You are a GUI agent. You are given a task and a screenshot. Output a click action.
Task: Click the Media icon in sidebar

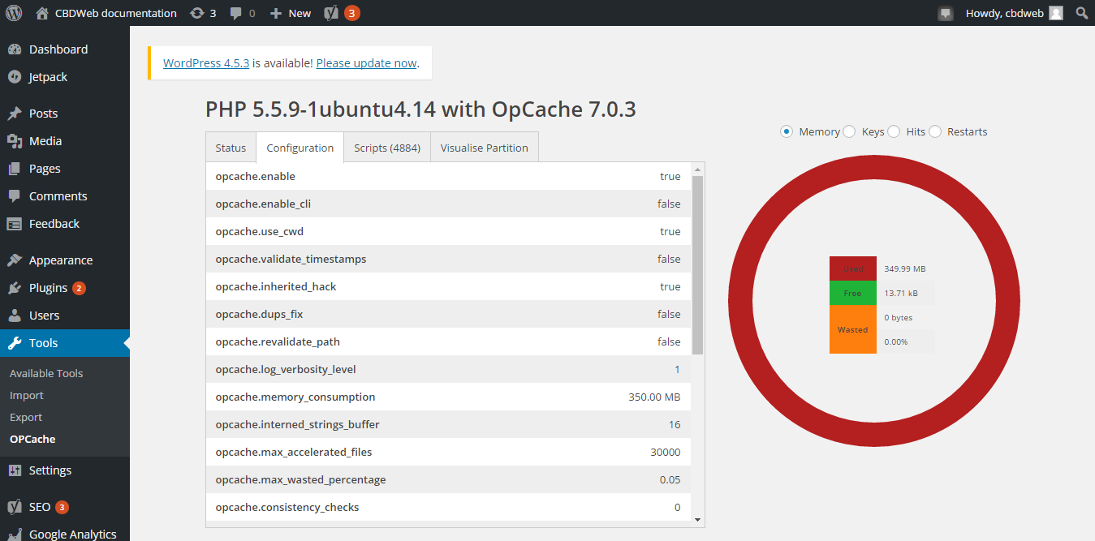point(15,141)
